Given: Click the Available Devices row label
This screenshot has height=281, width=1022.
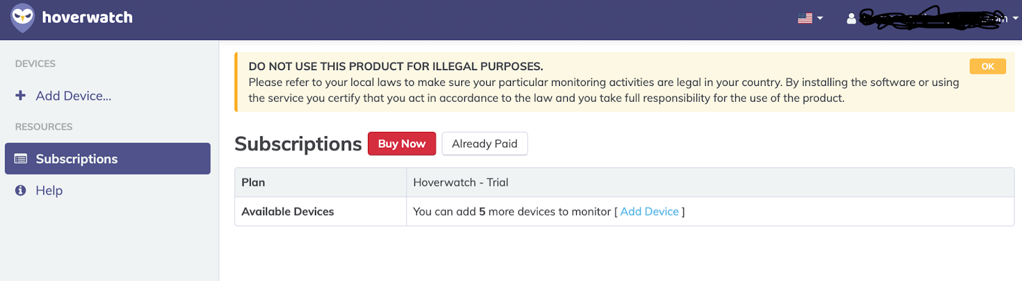Looking at the screenshot, I should pos(287,212).
